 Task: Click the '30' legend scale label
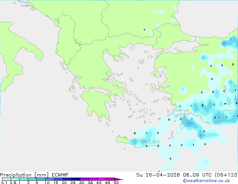[81, 182]
